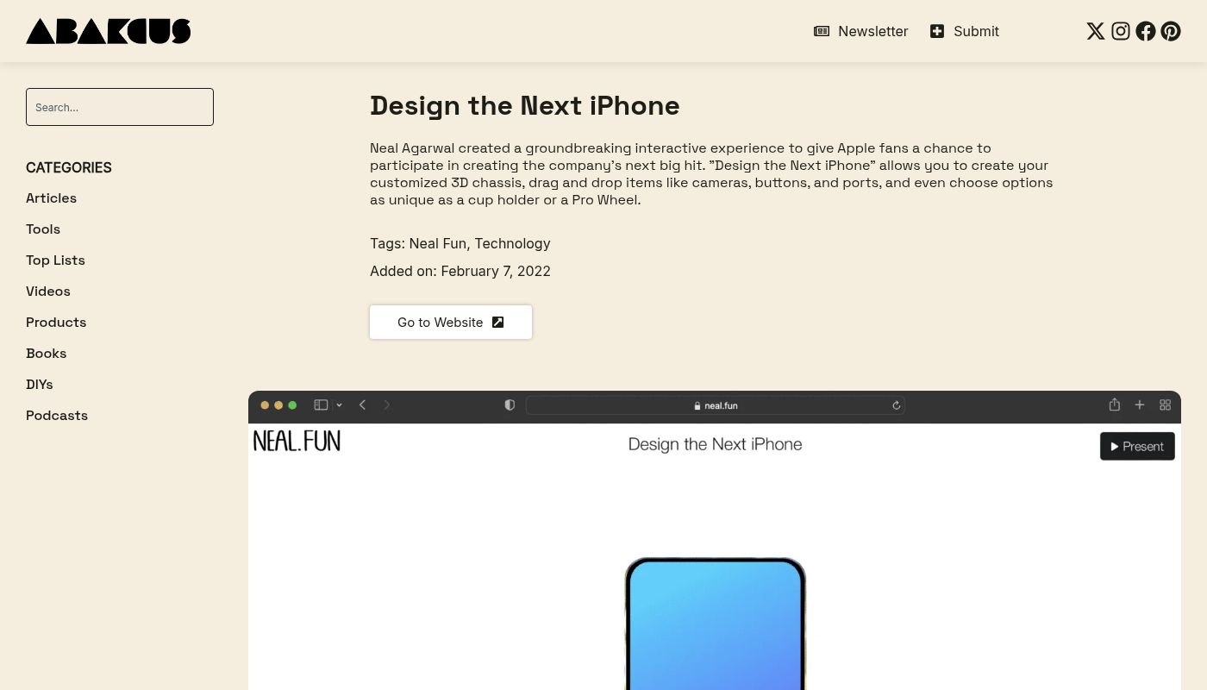This screenshot has height=690, width=1207.
Task: Select the Top Lists category
Action: tap(55, 260)
